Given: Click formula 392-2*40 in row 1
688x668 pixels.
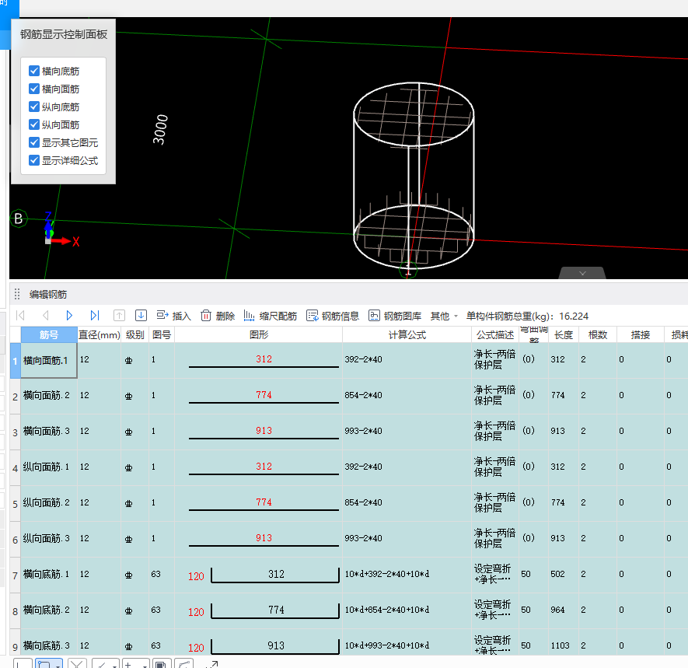Looking at the screenshot, I should tap(363, 359).
